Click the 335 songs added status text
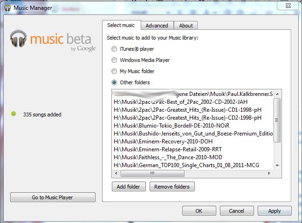 42,115
